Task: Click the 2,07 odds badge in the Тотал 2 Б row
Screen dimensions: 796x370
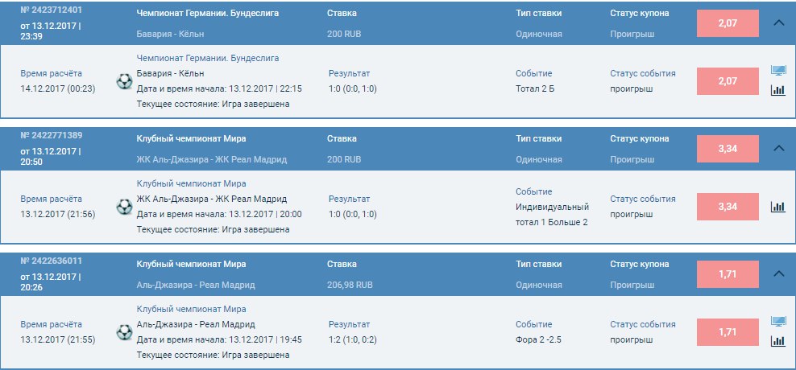Action: (728, 81)
